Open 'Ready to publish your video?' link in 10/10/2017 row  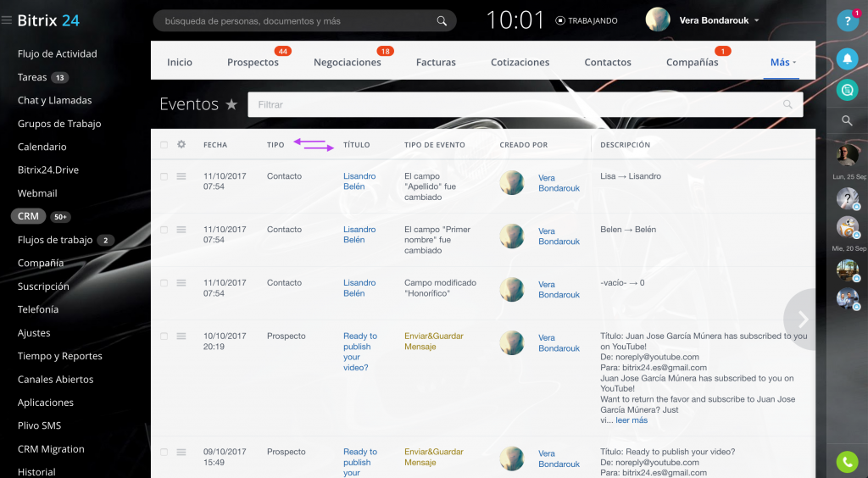pos(359,352)
